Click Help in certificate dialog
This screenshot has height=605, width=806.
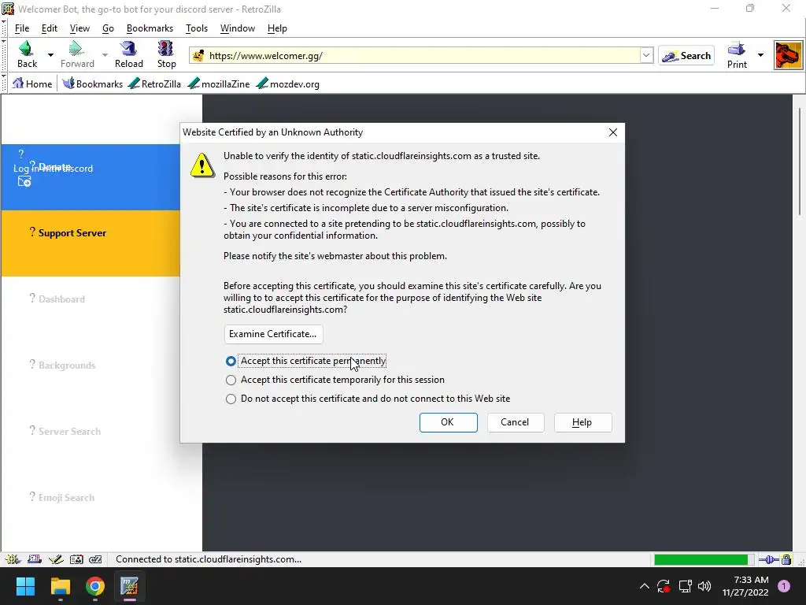pos(583,422)
